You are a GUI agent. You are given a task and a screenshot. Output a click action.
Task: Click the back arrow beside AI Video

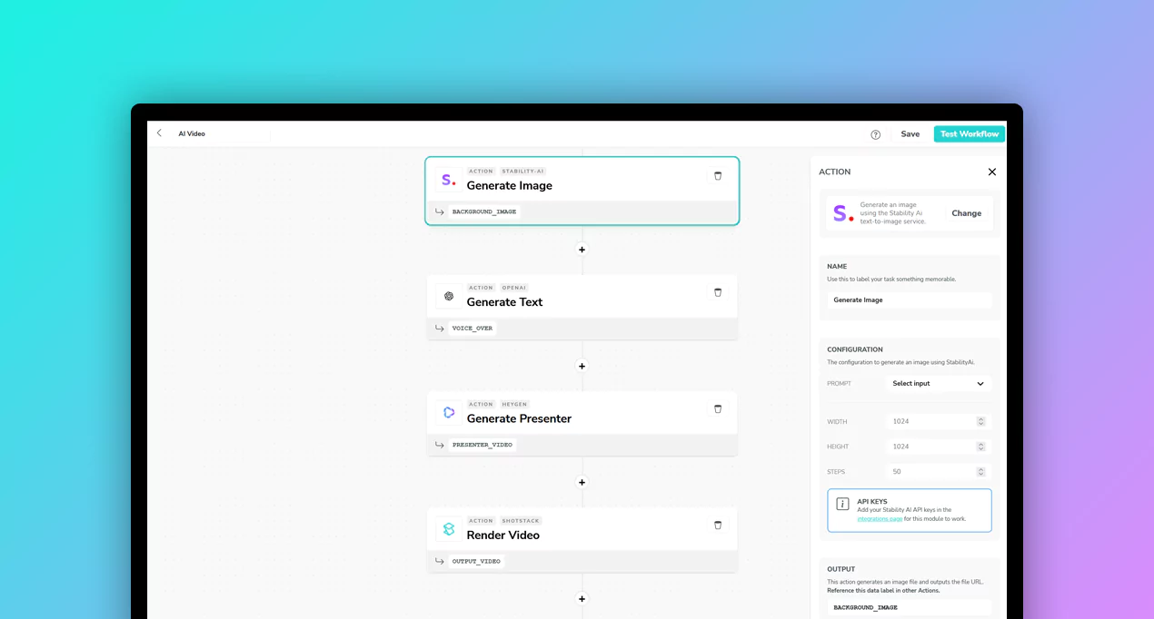point(160,133)
